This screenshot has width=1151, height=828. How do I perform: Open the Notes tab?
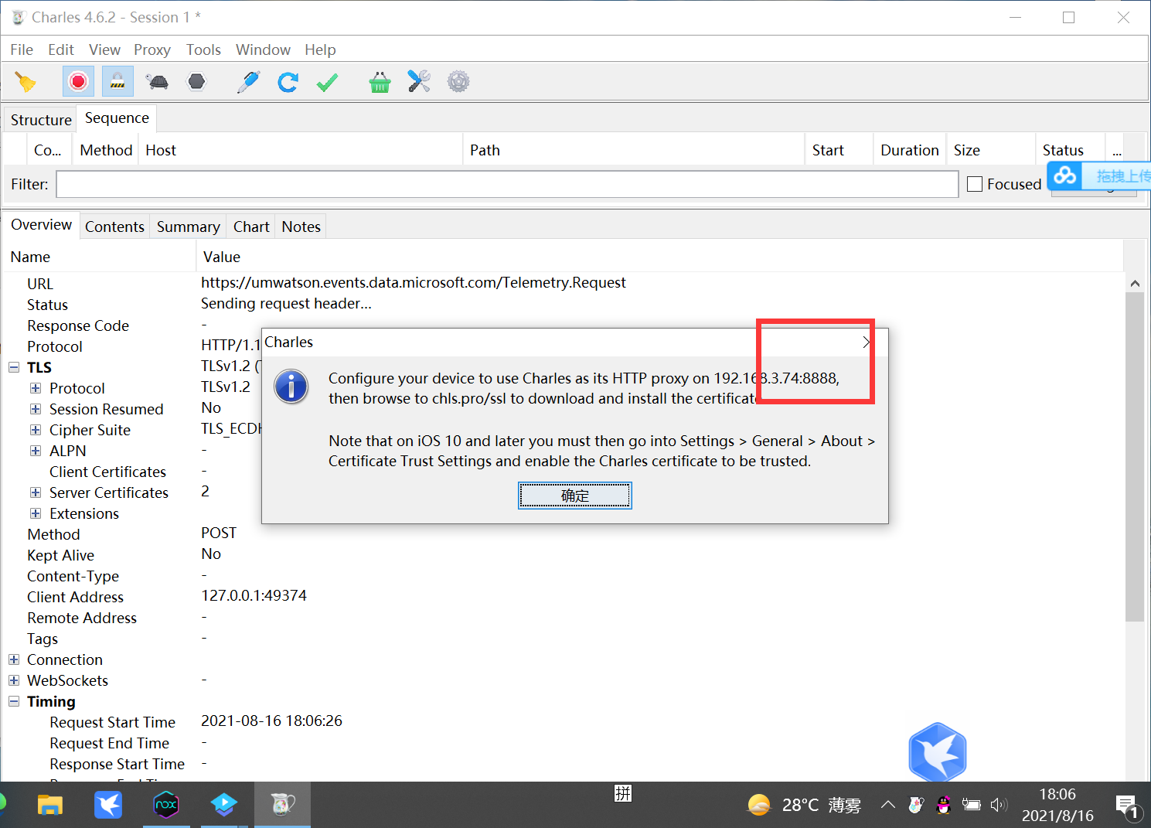[x=301, y=227]
